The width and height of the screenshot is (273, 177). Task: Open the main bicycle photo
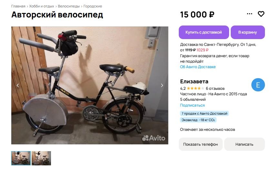click(90, 85)
